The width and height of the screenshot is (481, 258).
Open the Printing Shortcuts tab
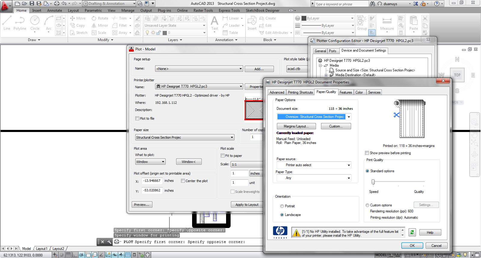[x=300, y=92]
